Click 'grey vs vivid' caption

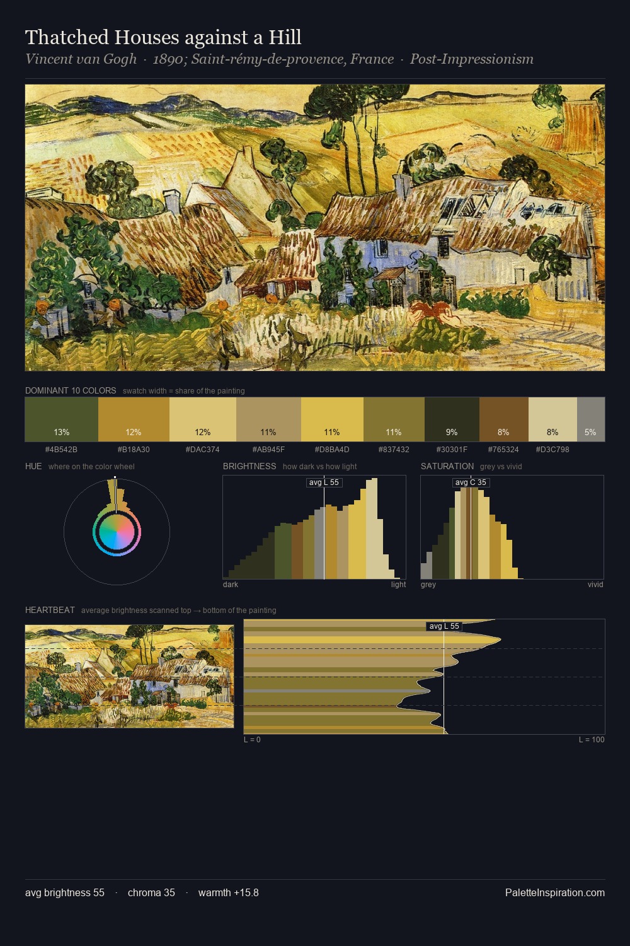click(501, 467)
